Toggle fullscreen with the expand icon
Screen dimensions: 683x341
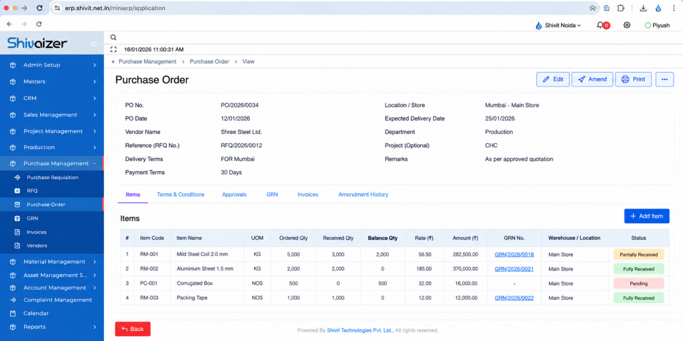(x=113, y=49)
